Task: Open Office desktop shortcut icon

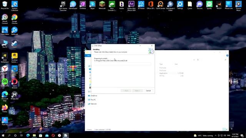Action: coord(151,5)
